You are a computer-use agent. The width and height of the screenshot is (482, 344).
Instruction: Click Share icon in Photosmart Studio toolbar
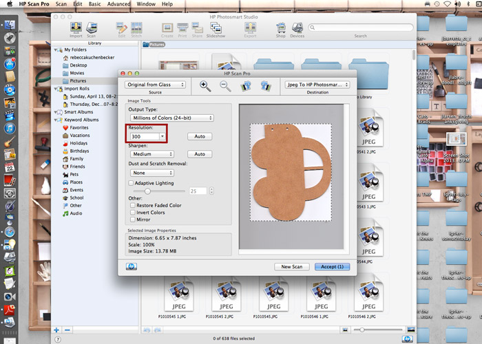click(x=197, y=30)
